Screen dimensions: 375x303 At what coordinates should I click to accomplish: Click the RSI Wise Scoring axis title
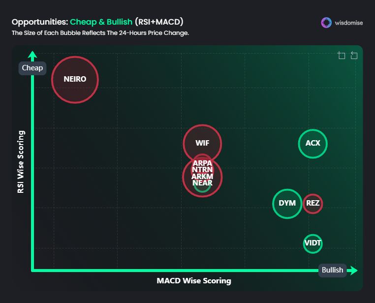pyautogui.click(x=21, y=162)
